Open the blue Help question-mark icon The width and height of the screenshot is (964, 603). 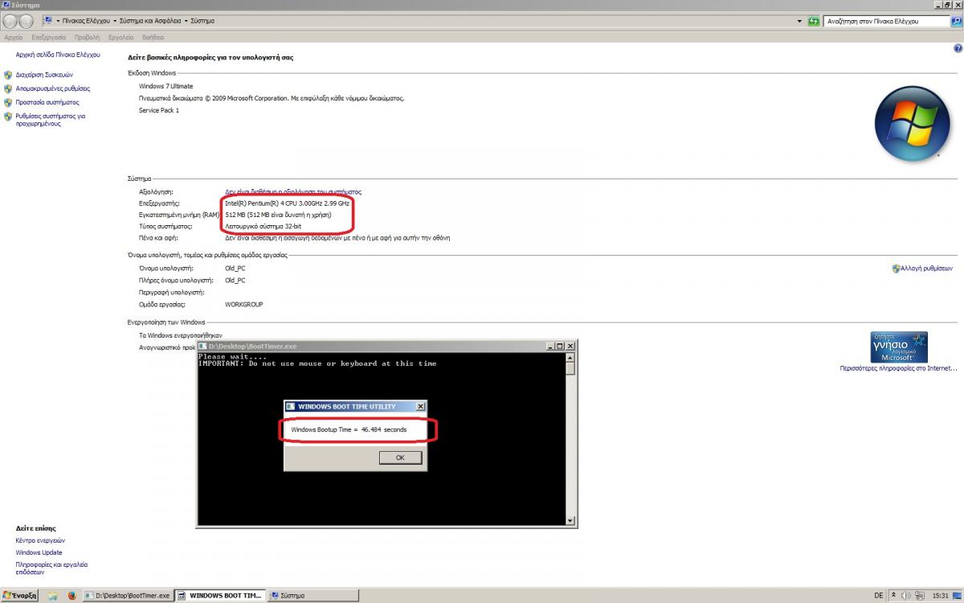(958, 48)
